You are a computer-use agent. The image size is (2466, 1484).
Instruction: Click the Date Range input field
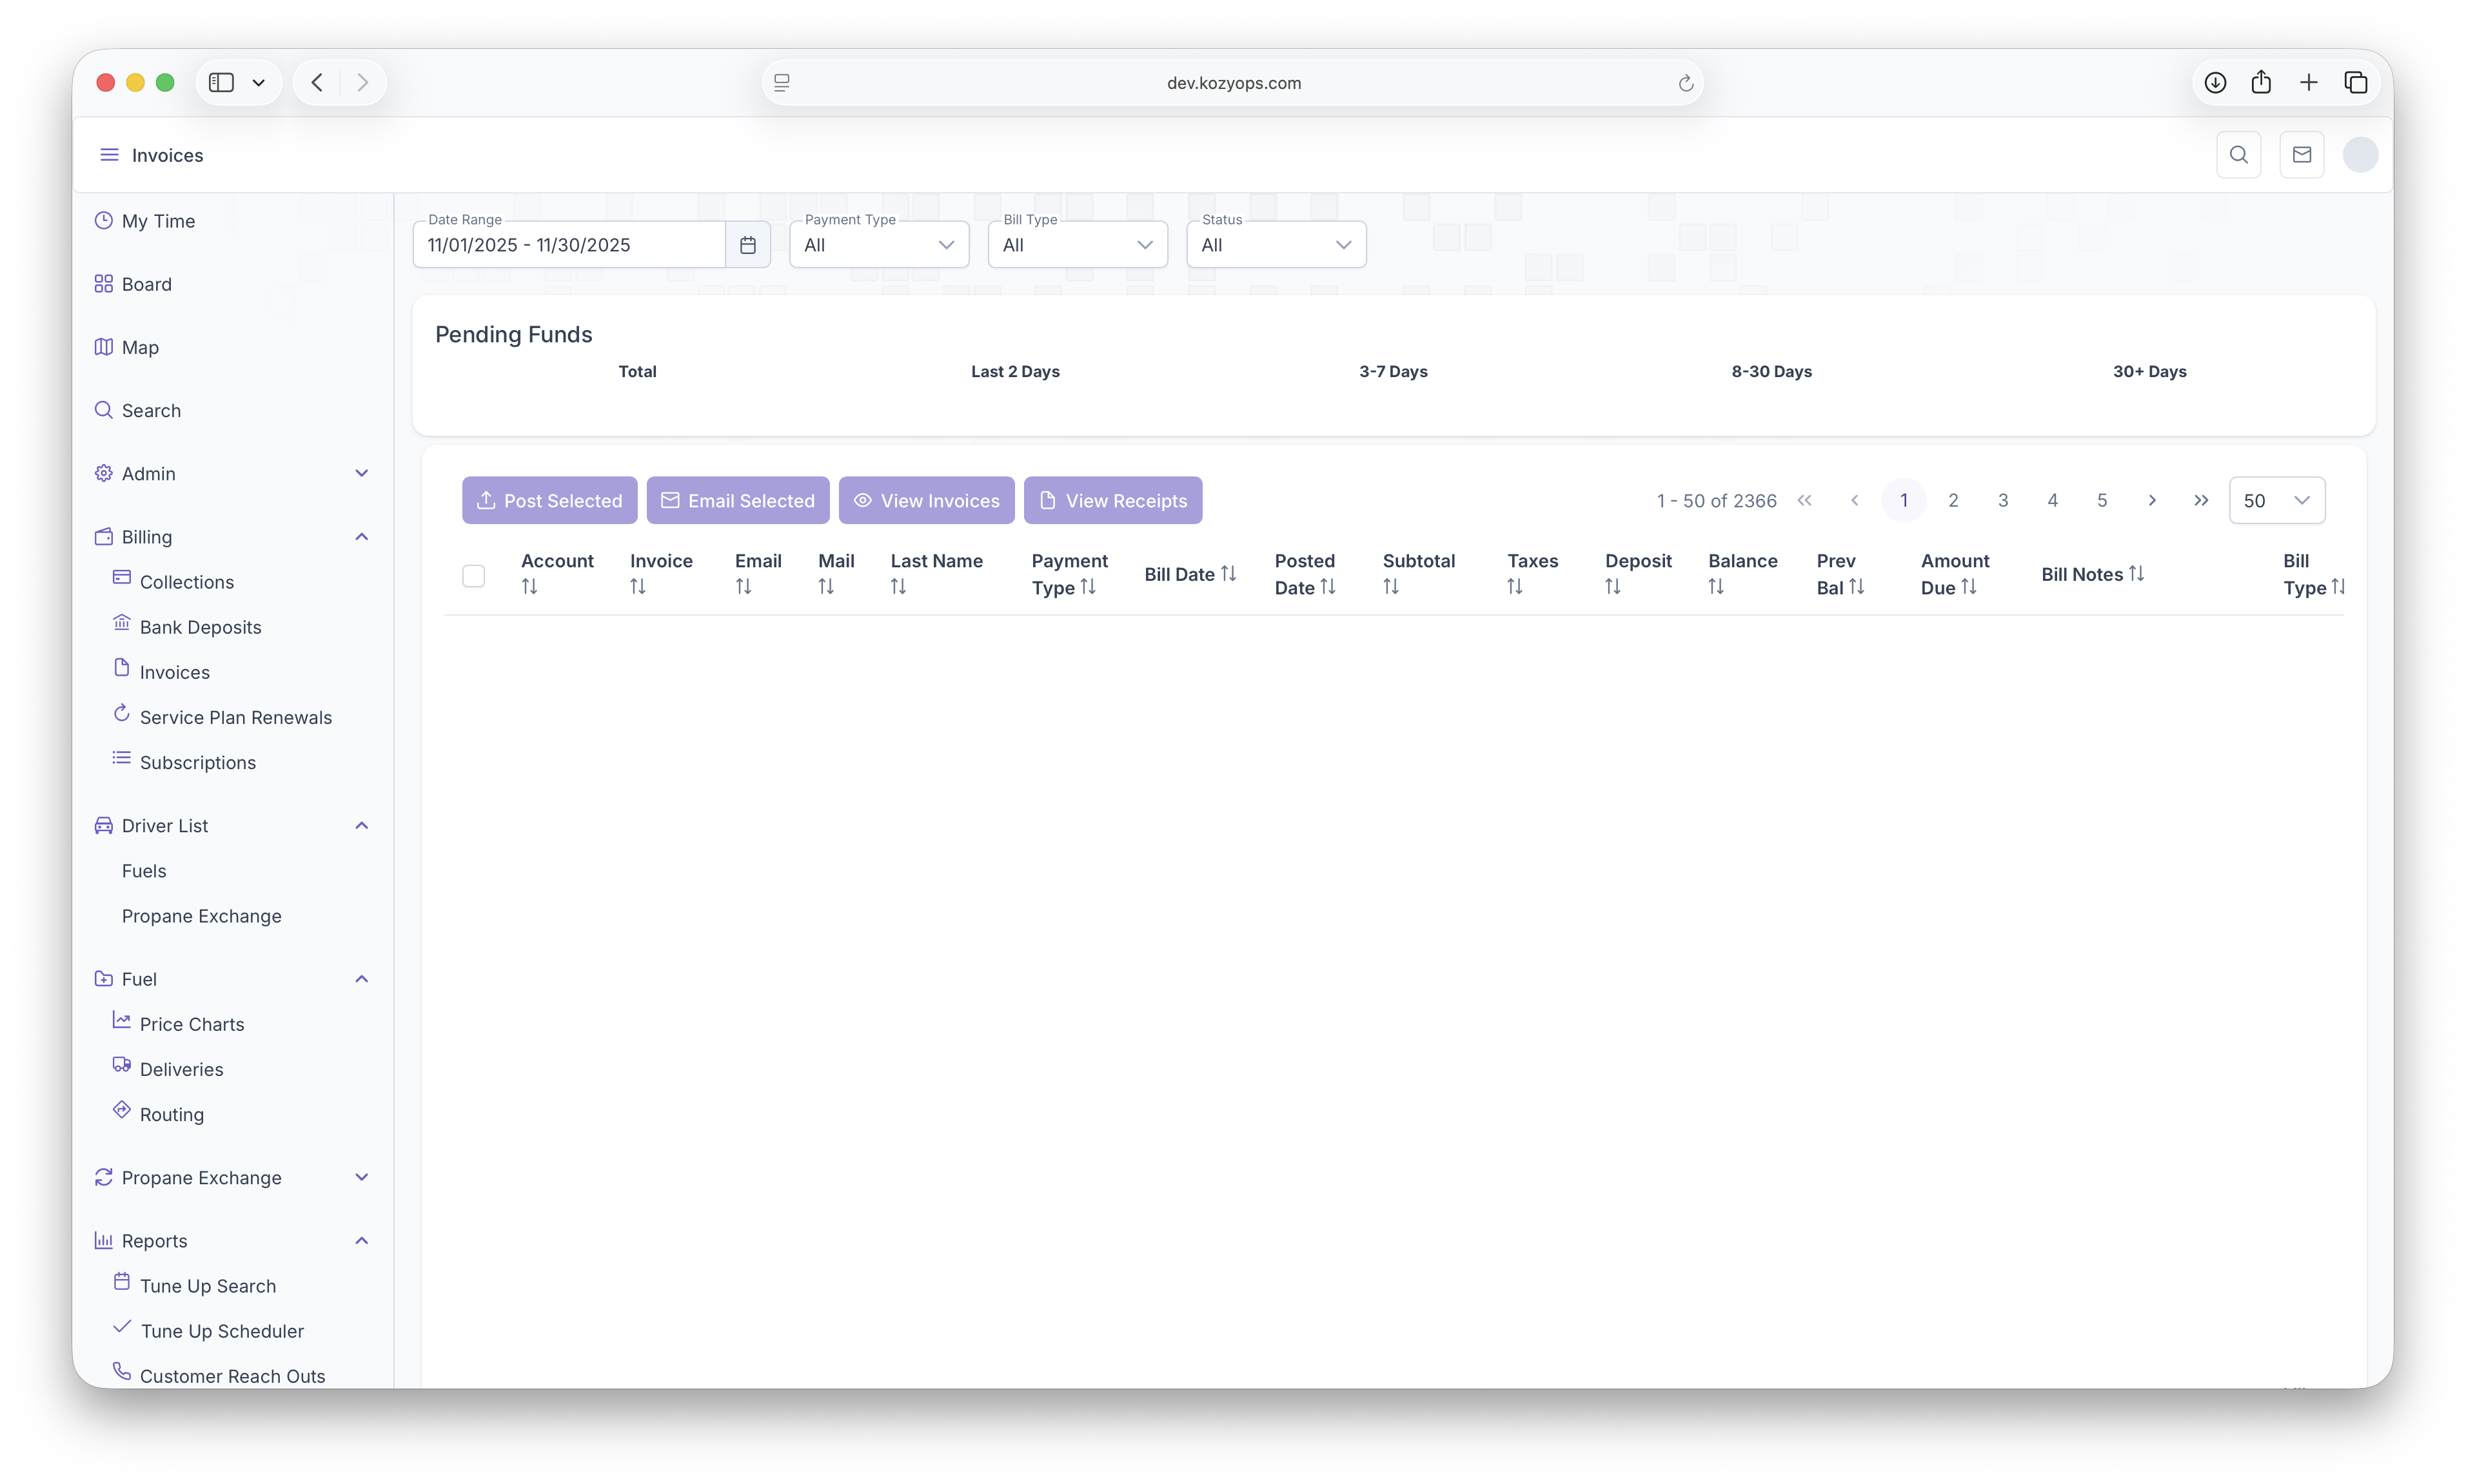point(568,245)
